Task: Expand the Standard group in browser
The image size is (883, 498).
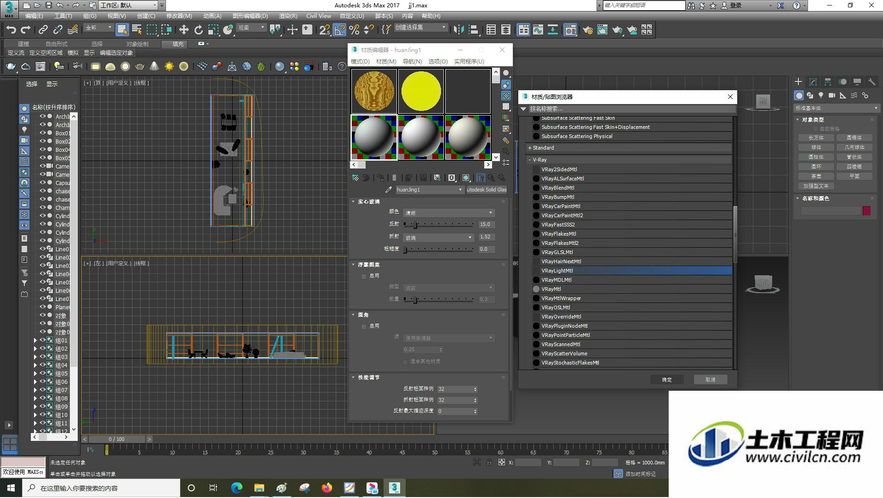Action: click(x=530, y=148)
